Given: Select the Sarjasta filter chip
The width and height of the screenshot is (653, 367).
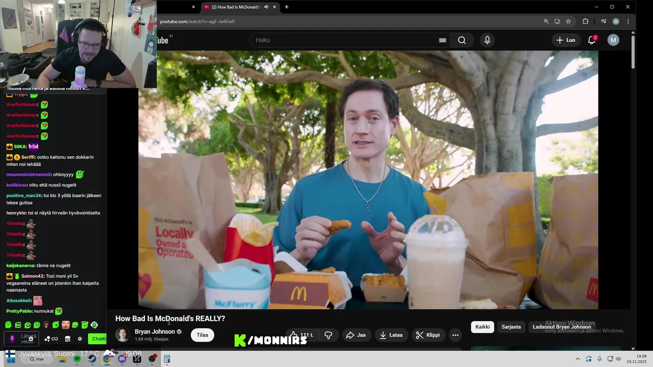Looking at the screenshot, I should coord(511,327).
